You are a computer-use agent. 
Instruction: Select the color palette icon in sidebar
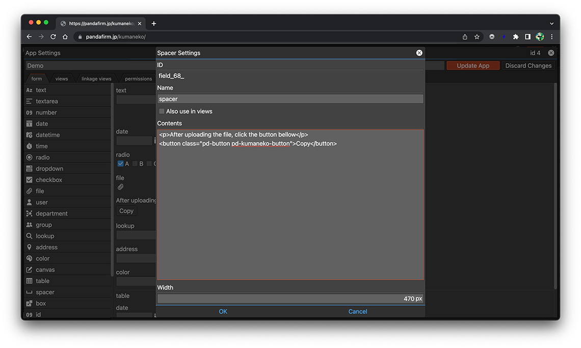29,258
